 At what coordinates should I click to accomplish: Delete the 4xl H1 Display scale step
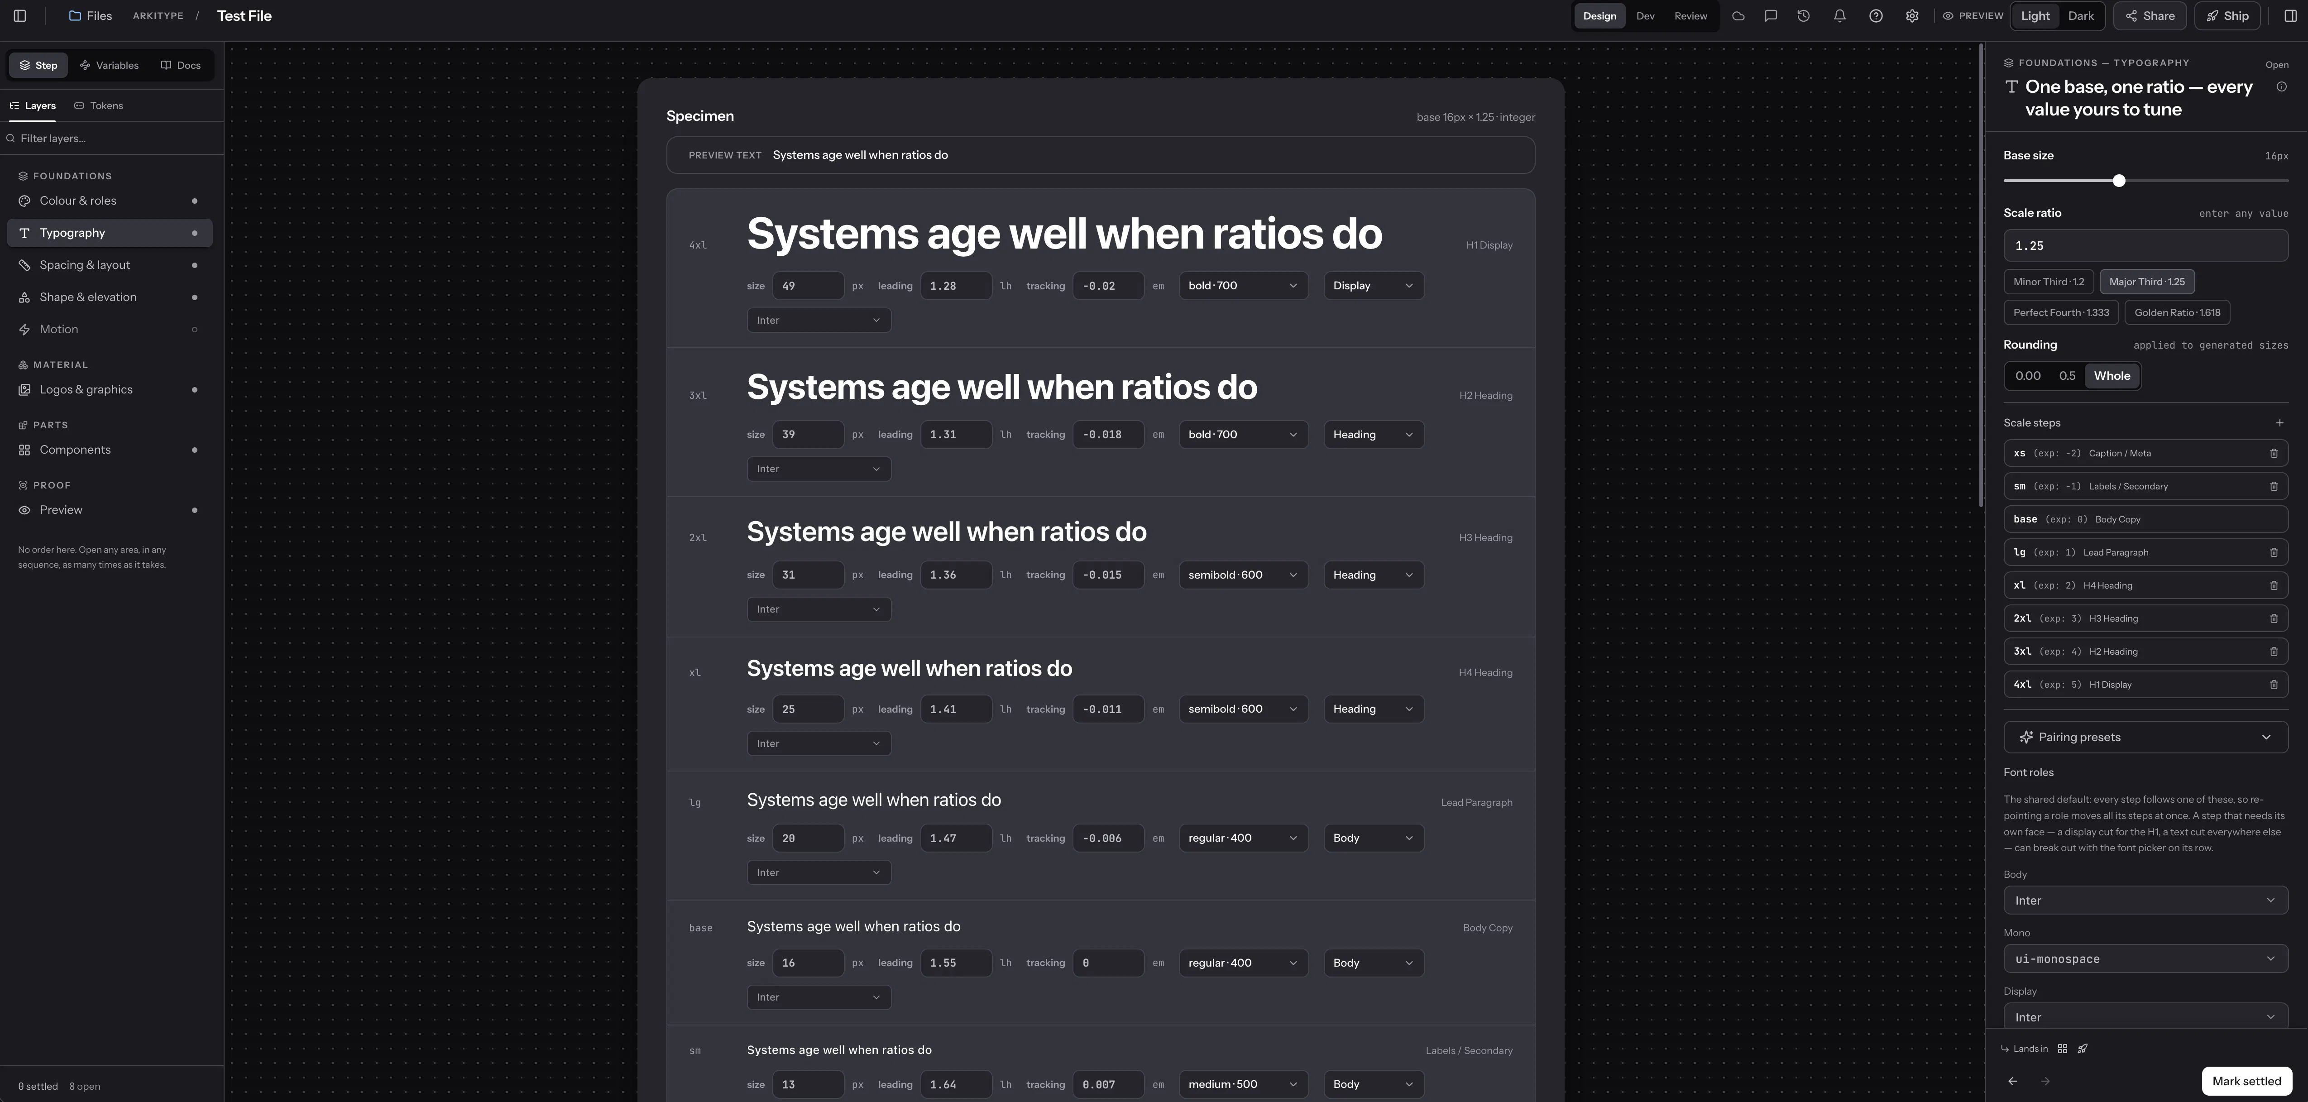click(2274, 685)
